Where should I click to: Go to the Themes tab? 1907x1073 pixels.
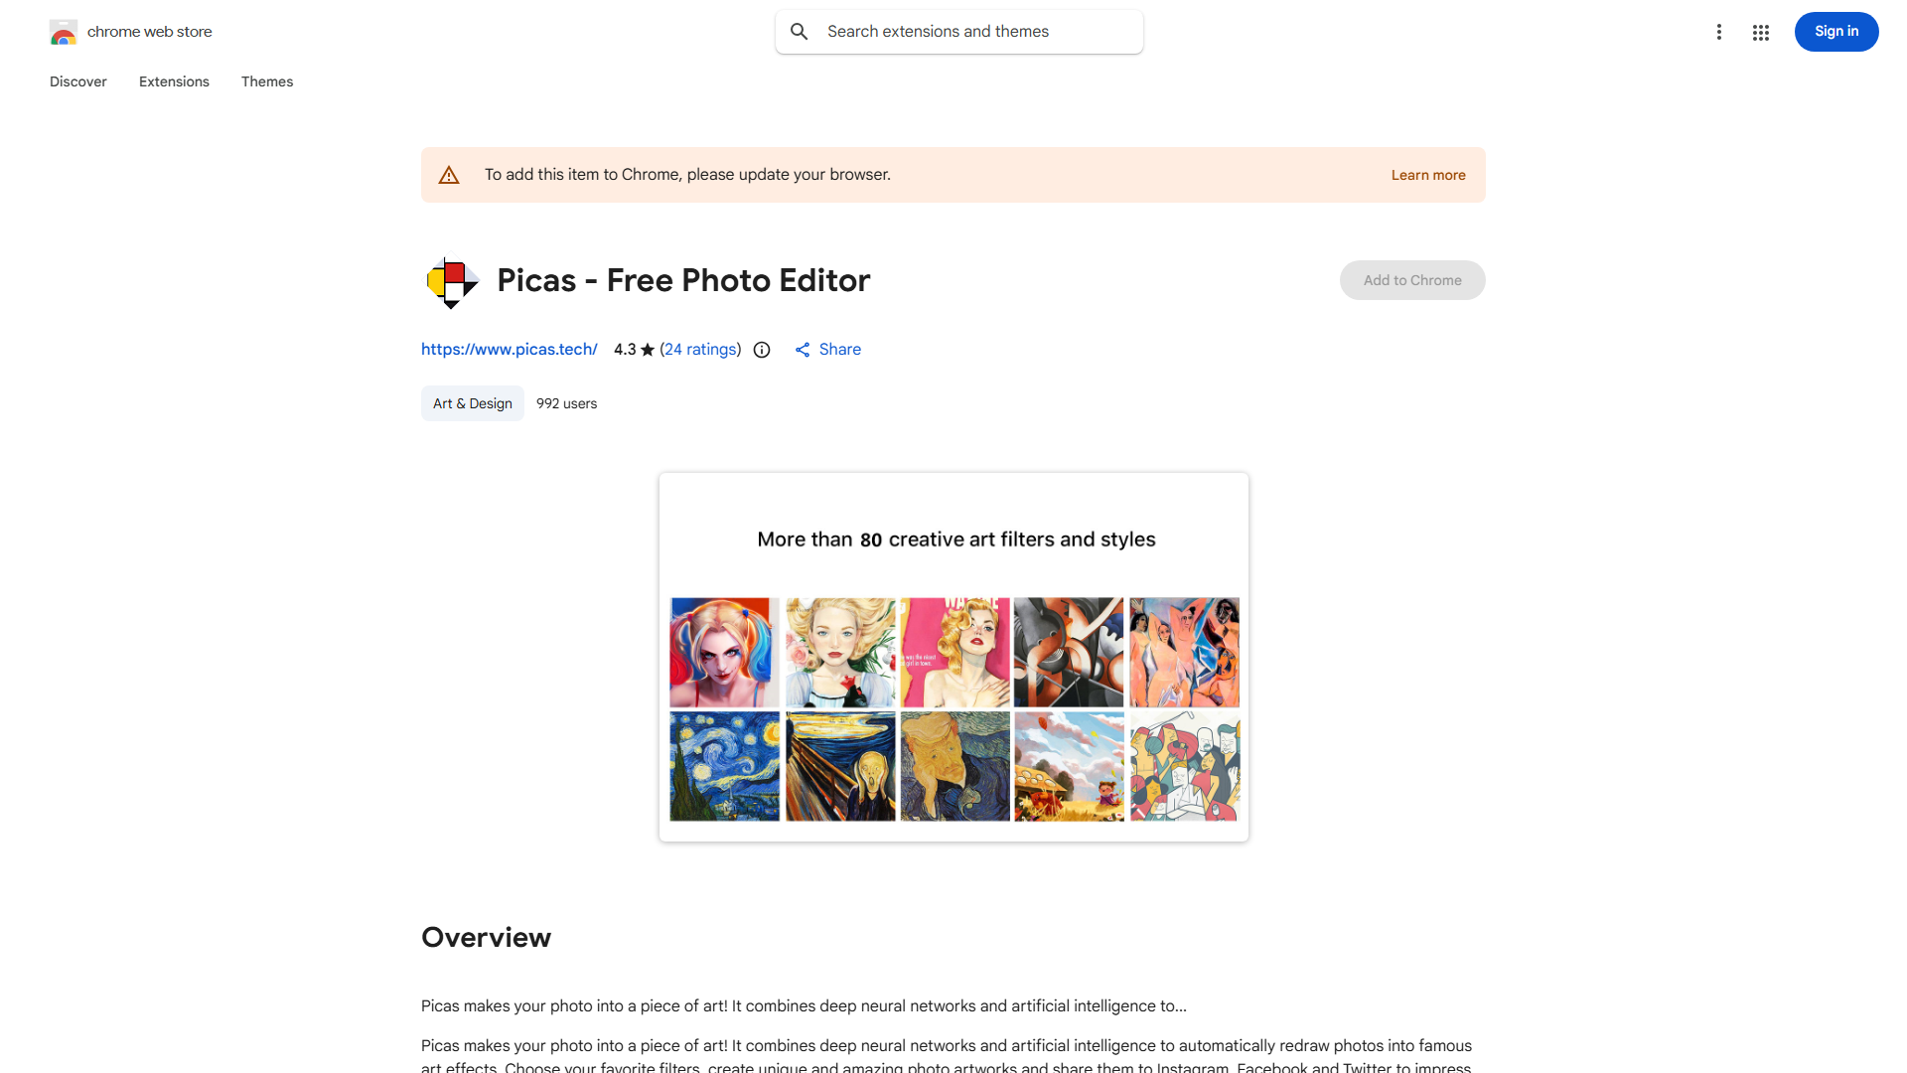267,81
